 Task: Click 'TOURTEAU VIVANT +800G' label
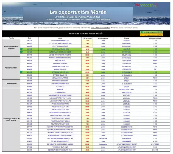pos(60,124)
